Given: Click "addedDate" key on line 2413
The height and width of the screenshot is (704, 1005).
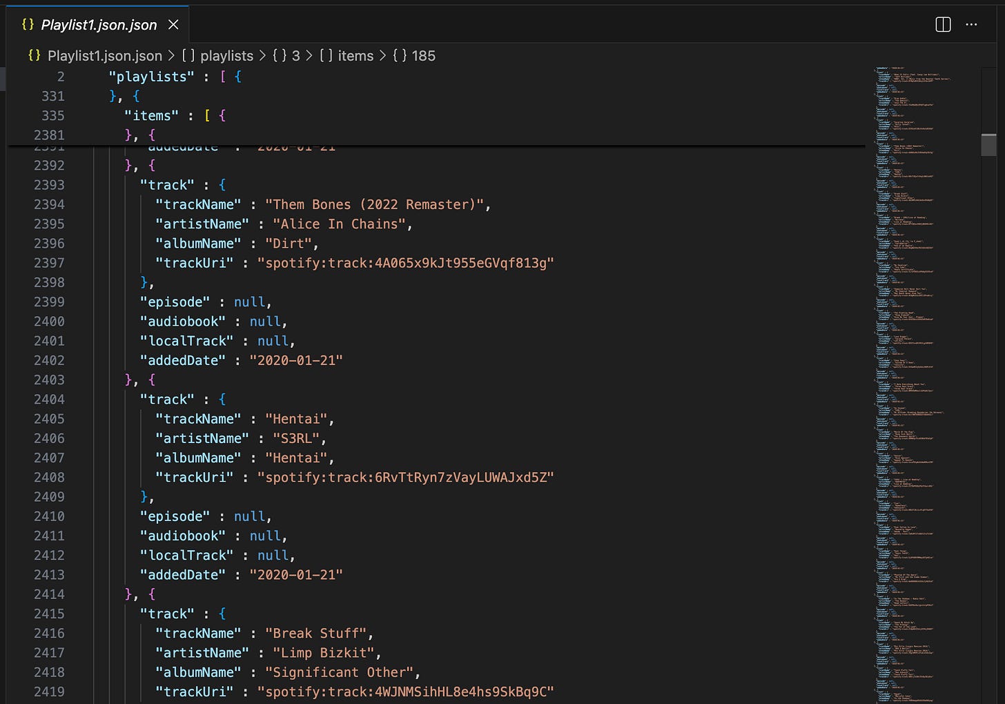Looking at the screenshot, I should click(x=183, y=575).
